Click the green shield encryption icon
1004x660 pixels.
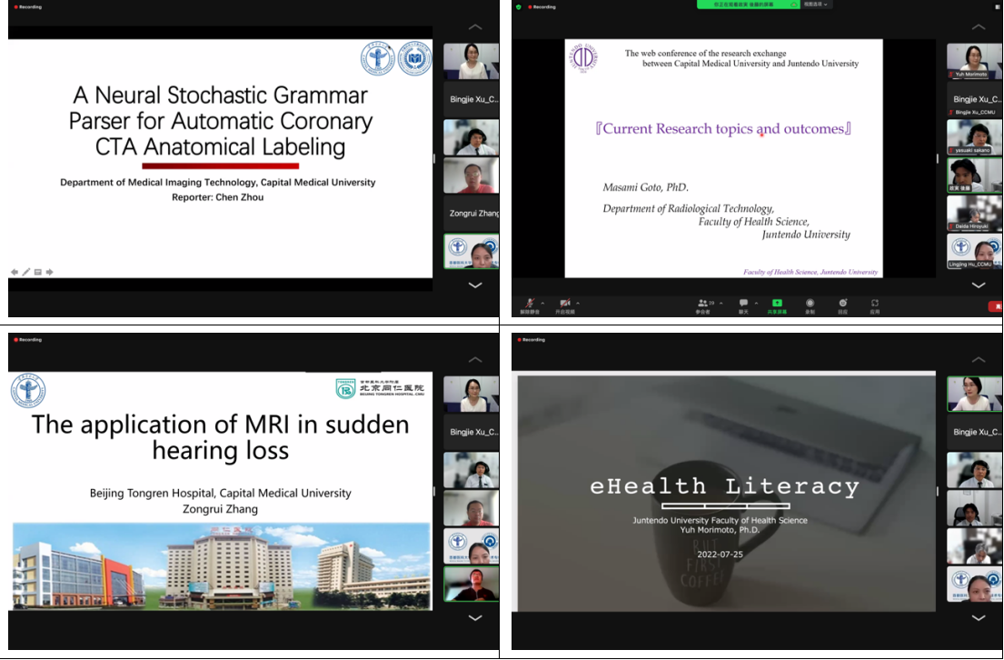519,6
